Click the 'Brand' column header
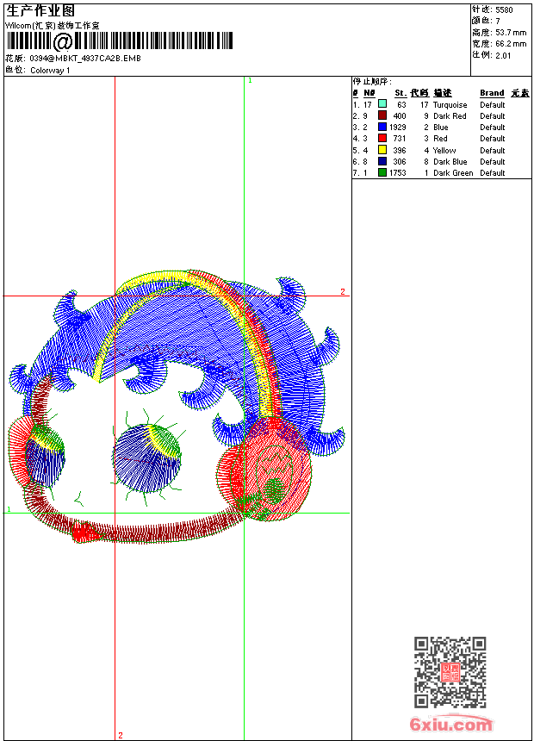Image resolution: width=534 pixels, height=741 pixels. pos(492,93)
